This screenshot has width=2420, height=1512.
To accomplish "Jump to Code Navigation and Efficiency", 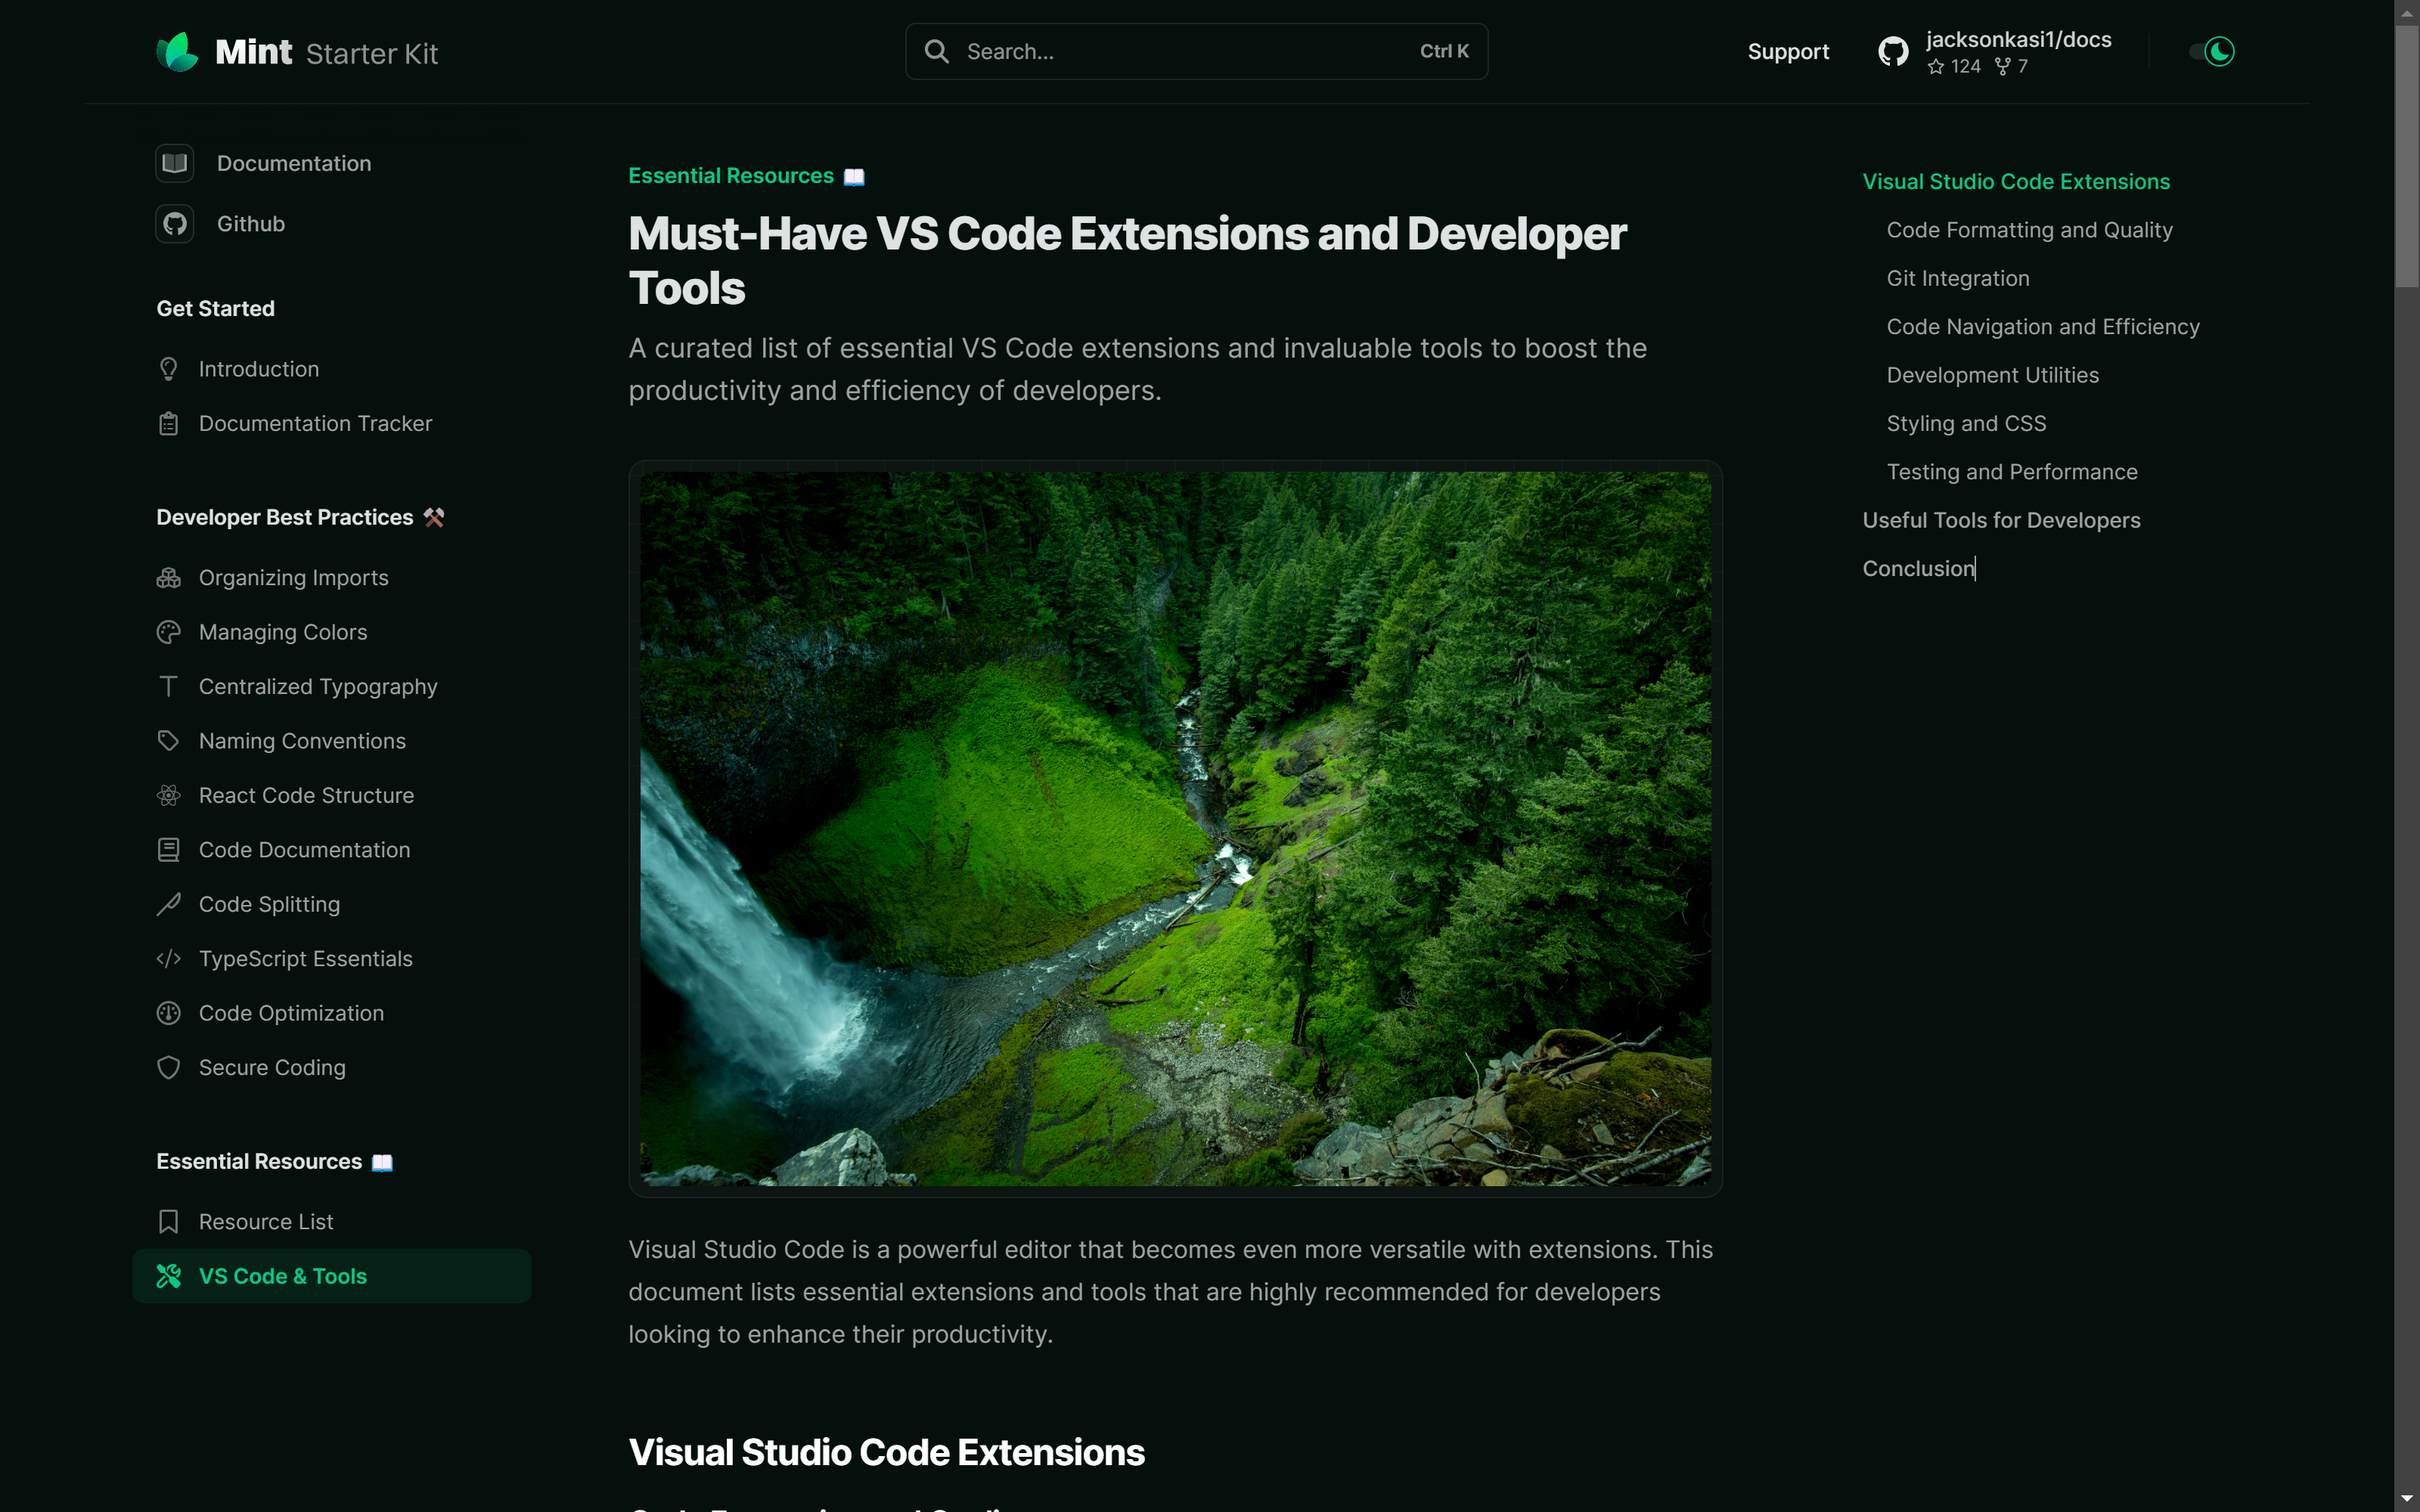I will (x=2042, y=327).
